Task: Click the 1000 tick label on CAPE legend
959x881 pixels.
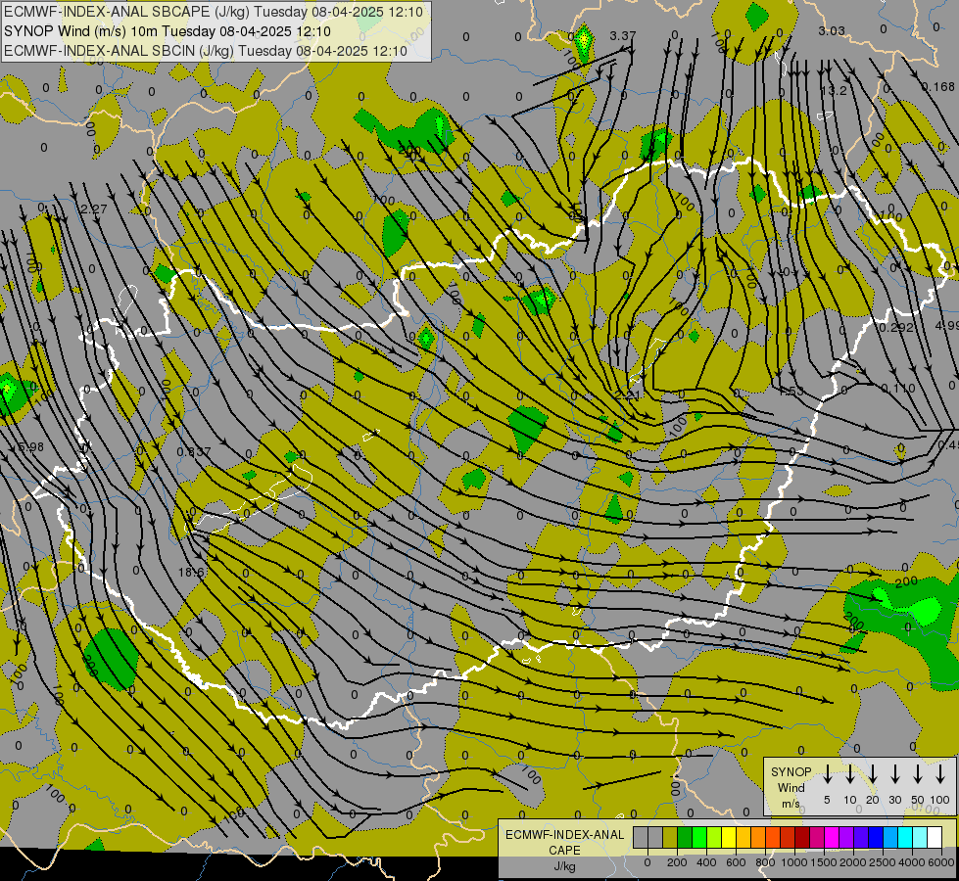Action: click(x=794, y=862)
